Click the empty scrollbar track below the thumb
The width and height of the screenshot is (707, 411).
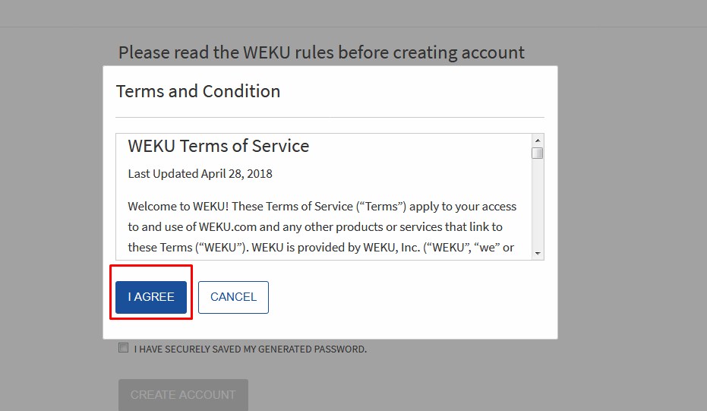[x=538, y=205]
